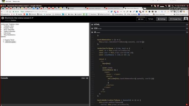Screen dimensions: 189x106
Task: Click the CodePen logo icon in header
Action: coord(3,18)
